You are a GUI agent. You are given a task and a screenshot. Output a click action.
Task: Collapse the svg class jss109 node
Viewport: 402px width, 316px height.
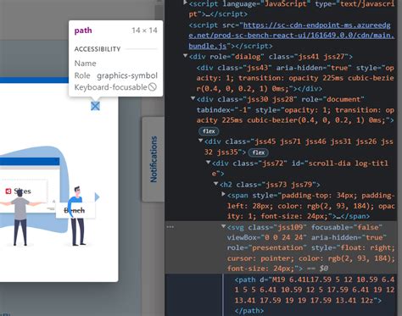pyautogui.click(x=223, y=226)
